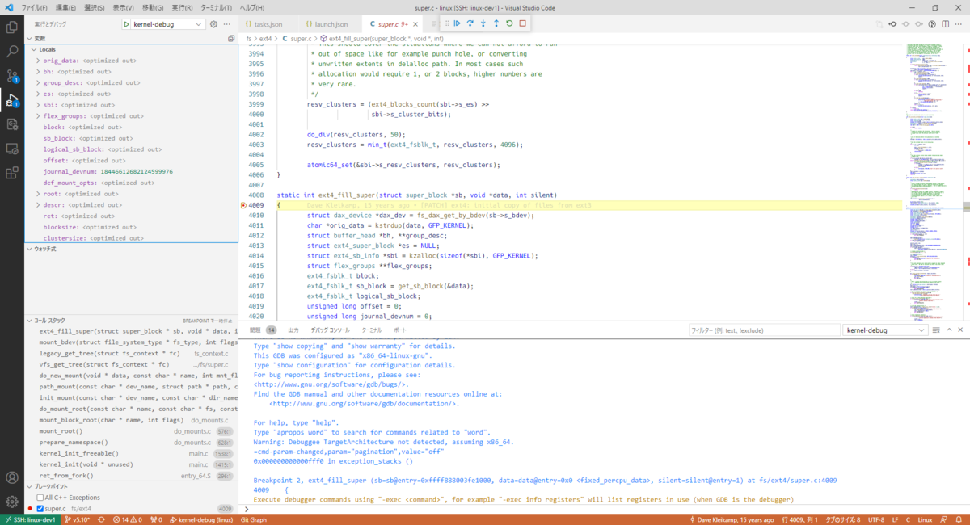Open the Search view in activity bar

point(12,51)
